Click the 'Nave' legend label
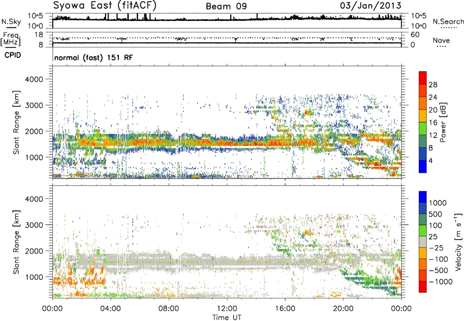Viewport: 464px width, 321px height. click(x=441, y=41)
